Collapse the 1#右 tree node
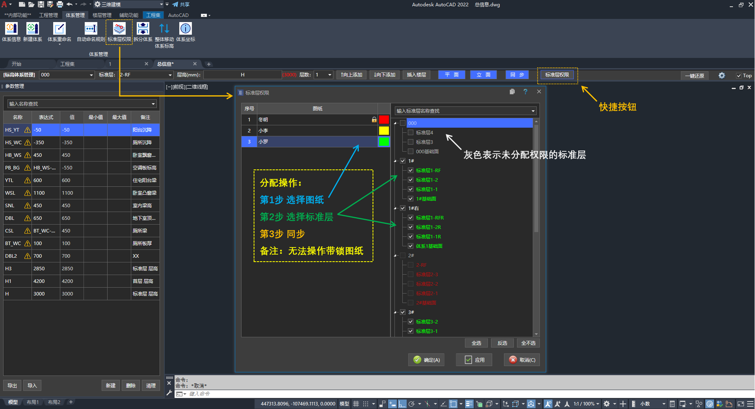This screenshot has width=755, height=409. pyautogui.click(x=395, y=208)
